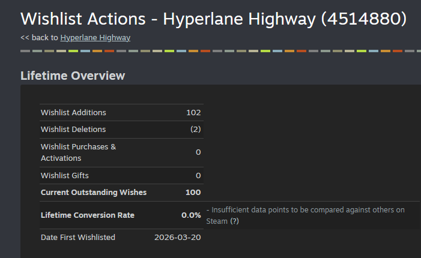This screenshot has width=421, height=258.
Task: Click the date value 2026-03-20
Action: point(178,238)
